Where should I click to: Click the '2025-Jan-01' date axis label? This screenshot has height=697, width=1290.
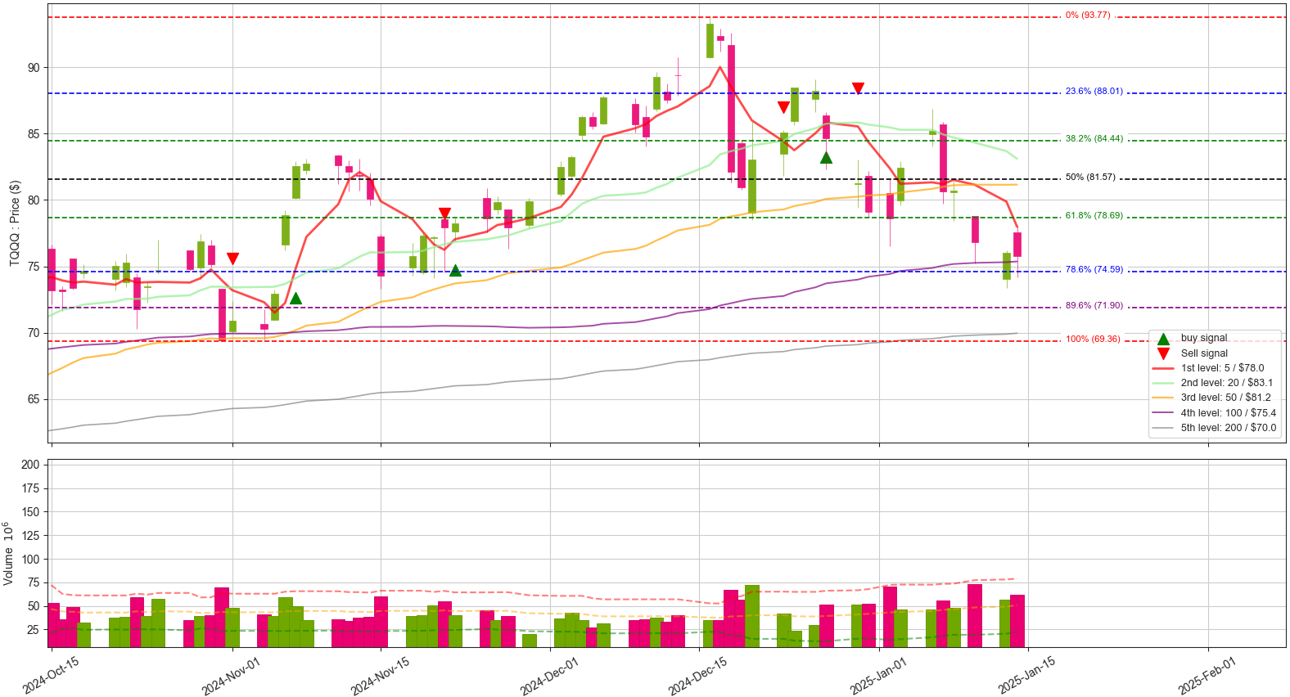(x=878, y=675)
